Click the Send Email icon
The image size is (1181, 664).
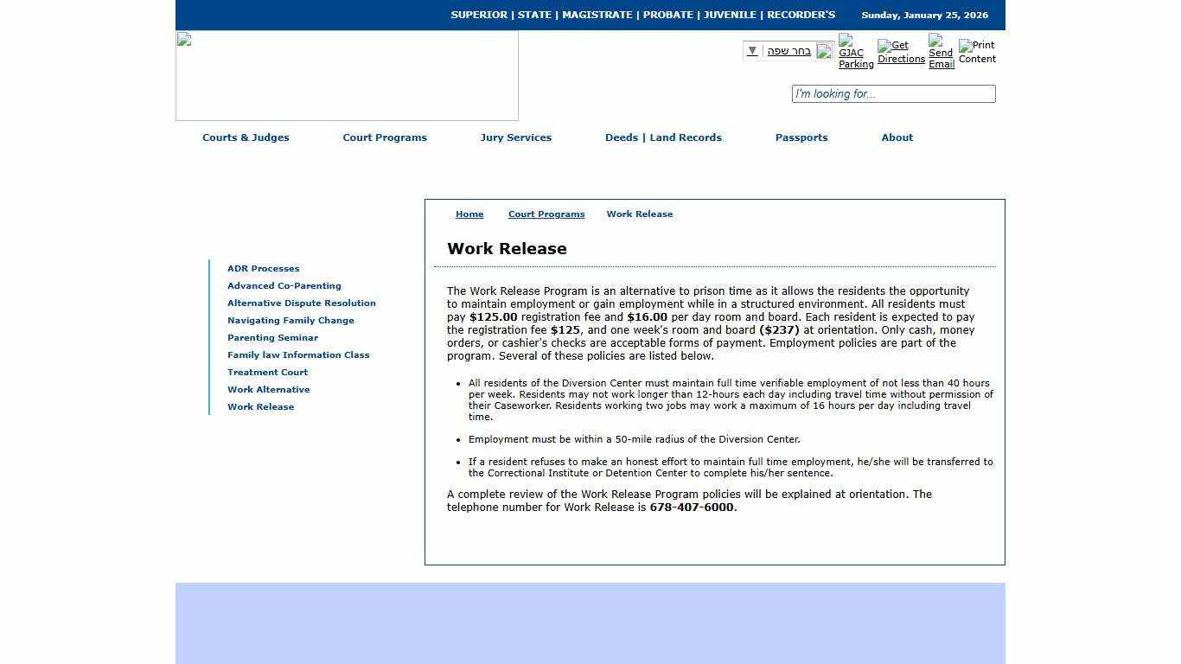tap(941, 52)
